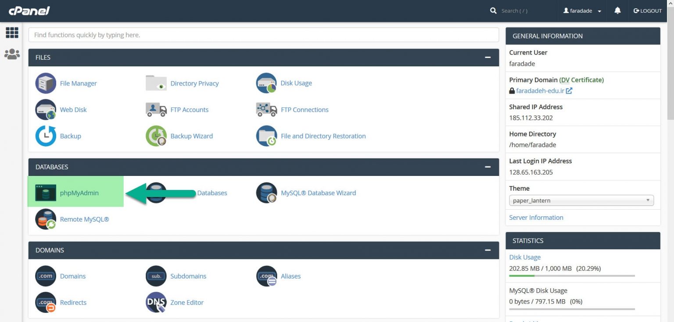Click the STATISTICS header
The width and height of the screenshot is (674, 322).
(583, 241)
